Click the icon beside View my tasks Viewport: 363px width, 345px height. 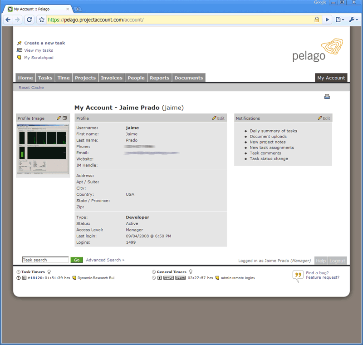pyautogui.click(x=20, y=50)
